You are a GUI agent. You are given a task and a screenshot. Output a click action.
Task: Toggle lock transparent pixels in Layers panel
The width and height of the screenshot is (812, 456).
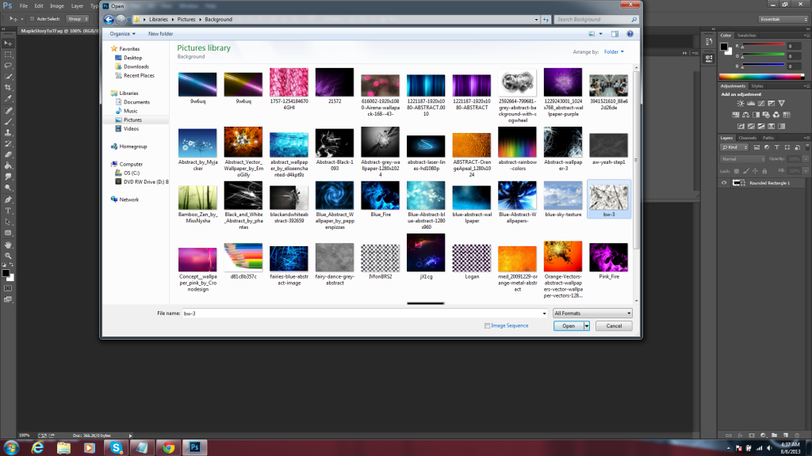pyautogui.click(x=737, y=171)
